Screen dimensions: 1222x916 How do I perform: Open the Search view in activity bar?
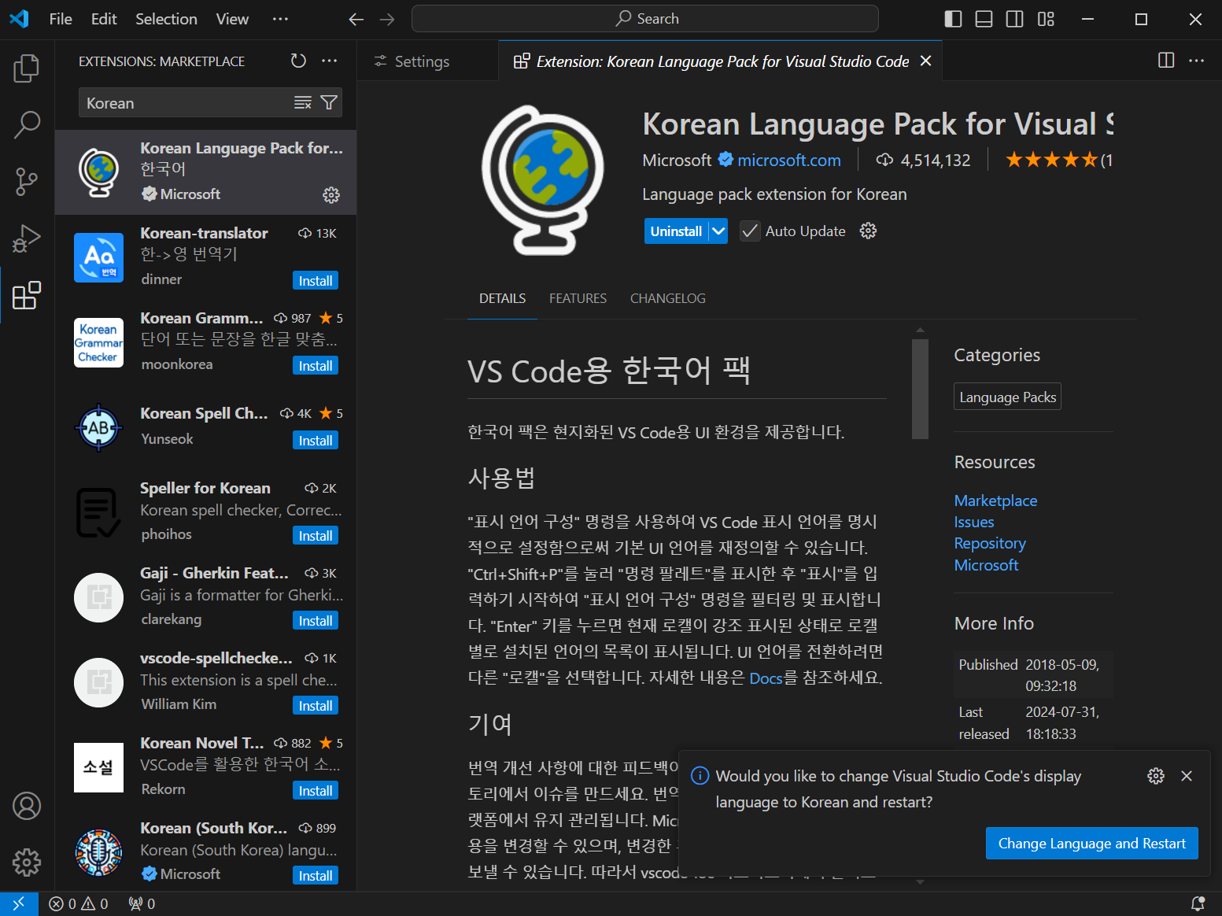click(x=27, y=124)
